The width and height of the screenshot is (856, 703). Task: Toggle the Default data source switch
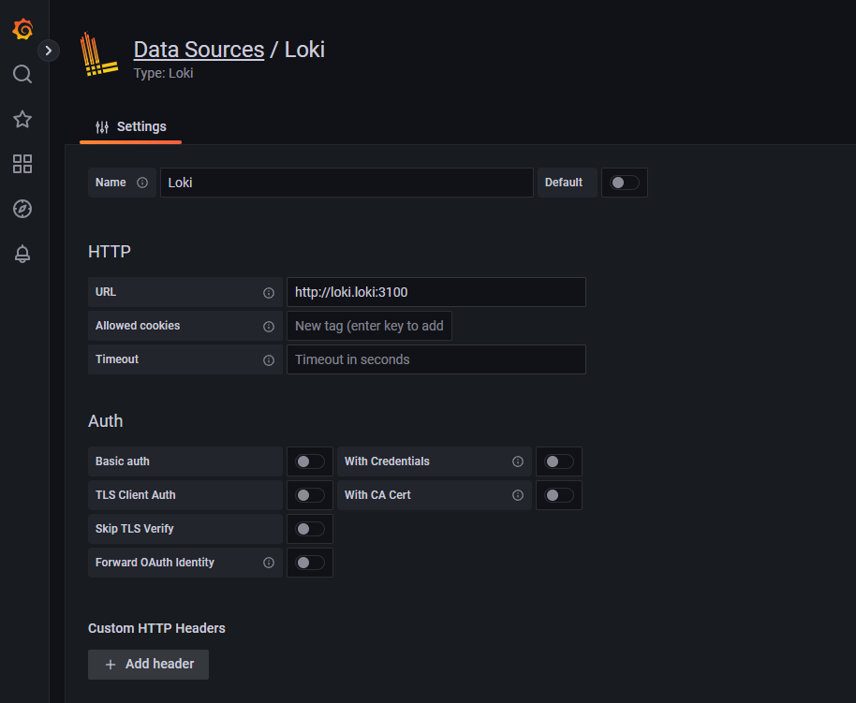tap(625, 183)
